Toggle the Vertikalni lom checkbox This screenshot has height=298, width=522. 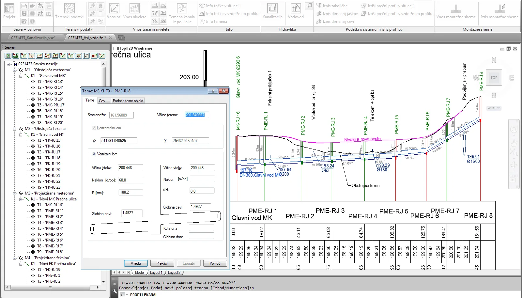94,154
